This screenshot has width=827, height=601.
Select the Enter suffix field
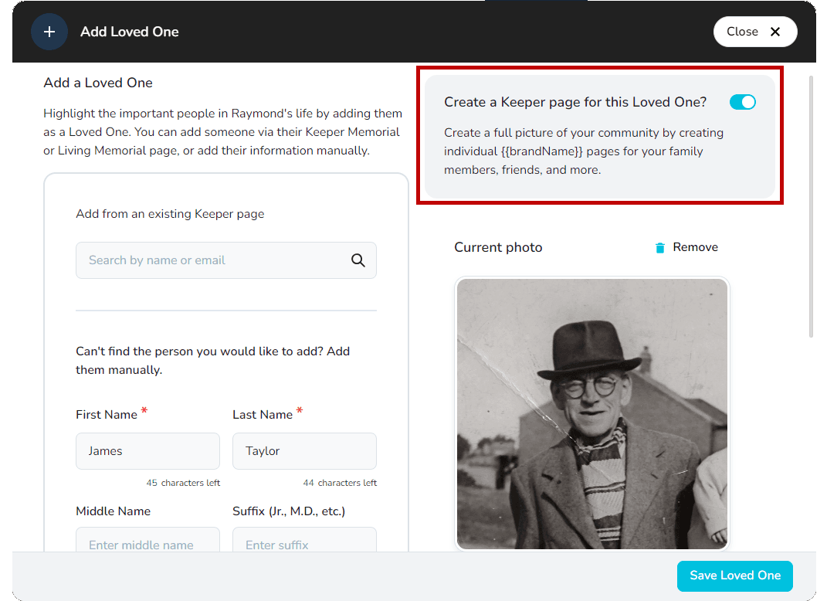click(304, 545)
